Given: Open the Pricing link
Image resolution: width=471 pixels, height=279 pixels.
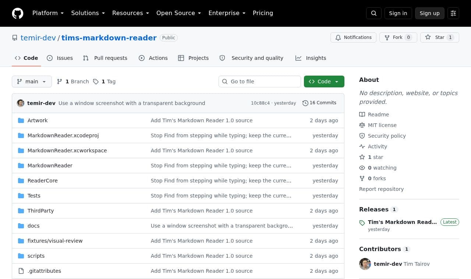Looking at the screenshot, I should tap(263, 13).
